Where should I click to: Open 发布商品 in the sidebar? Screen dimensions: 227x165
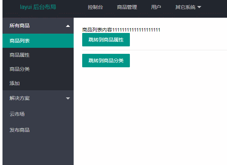(x=38, y=130)
